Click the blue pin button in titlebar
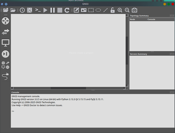The width and height of the screenshot is (175, 133). pyautogui.click(x=6, y=4)
